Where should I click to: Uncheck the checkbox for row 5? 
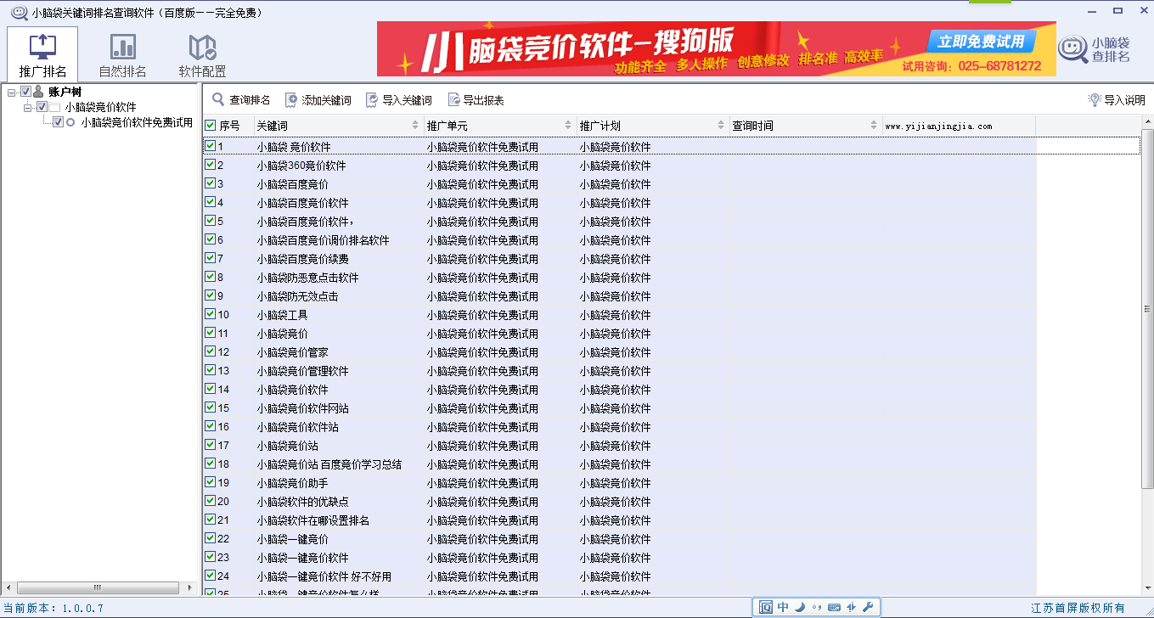tap(211, 221)
